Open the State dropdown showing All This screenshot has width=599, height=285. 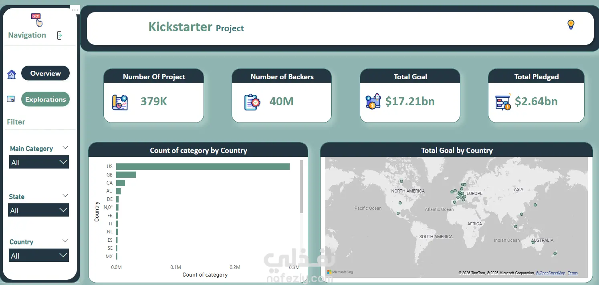[38, 210]
